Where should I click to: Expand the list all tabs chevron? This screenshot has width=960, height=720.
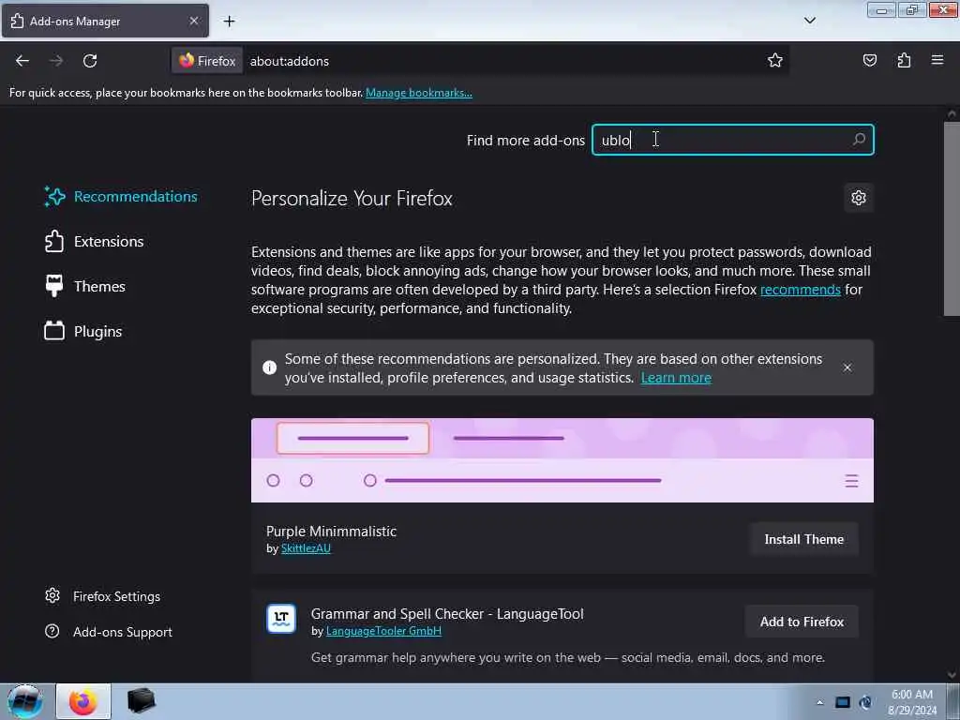pyautogui.click(x=809, y=21)
